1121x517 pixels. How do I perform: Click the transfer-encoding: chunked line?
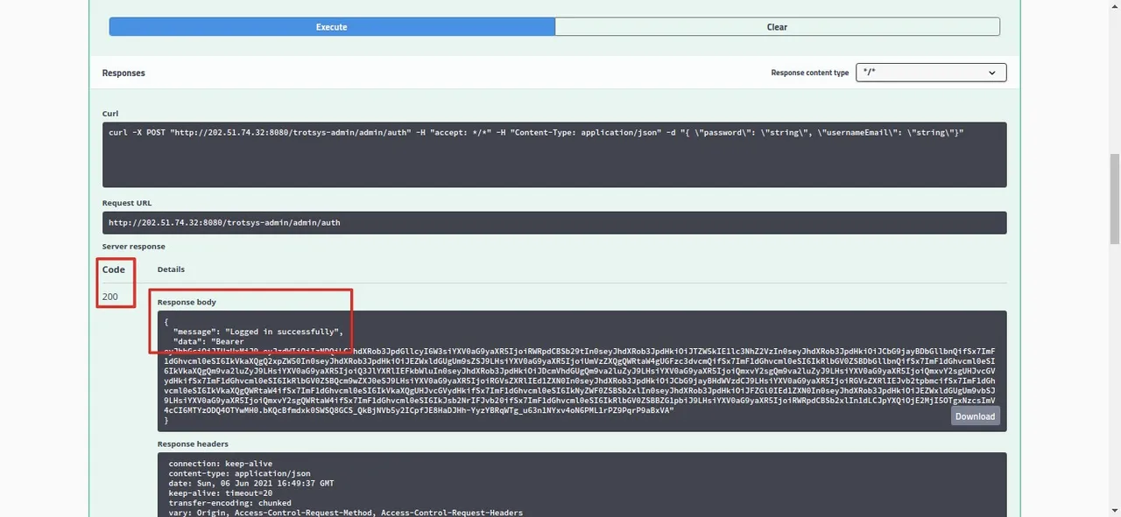[x=230, y=503]
